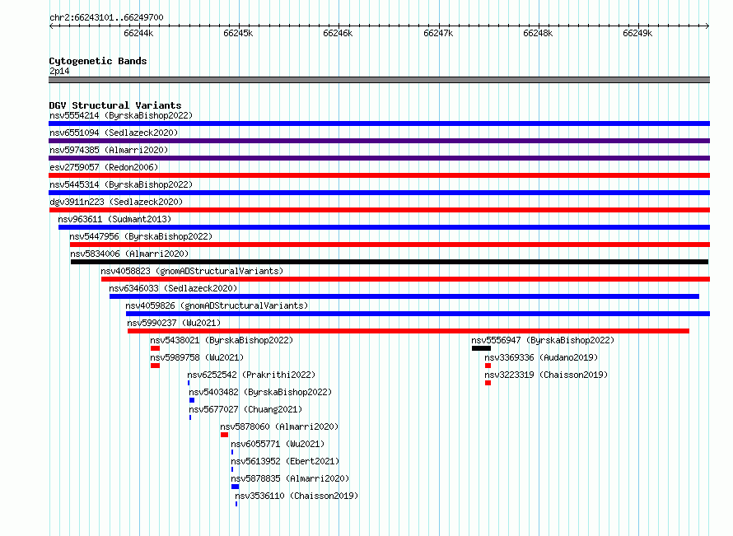This screenshot has width=733, height=536.
Task: Click the nsv5989758 (Wu2021) label
Action: [197, 357]
